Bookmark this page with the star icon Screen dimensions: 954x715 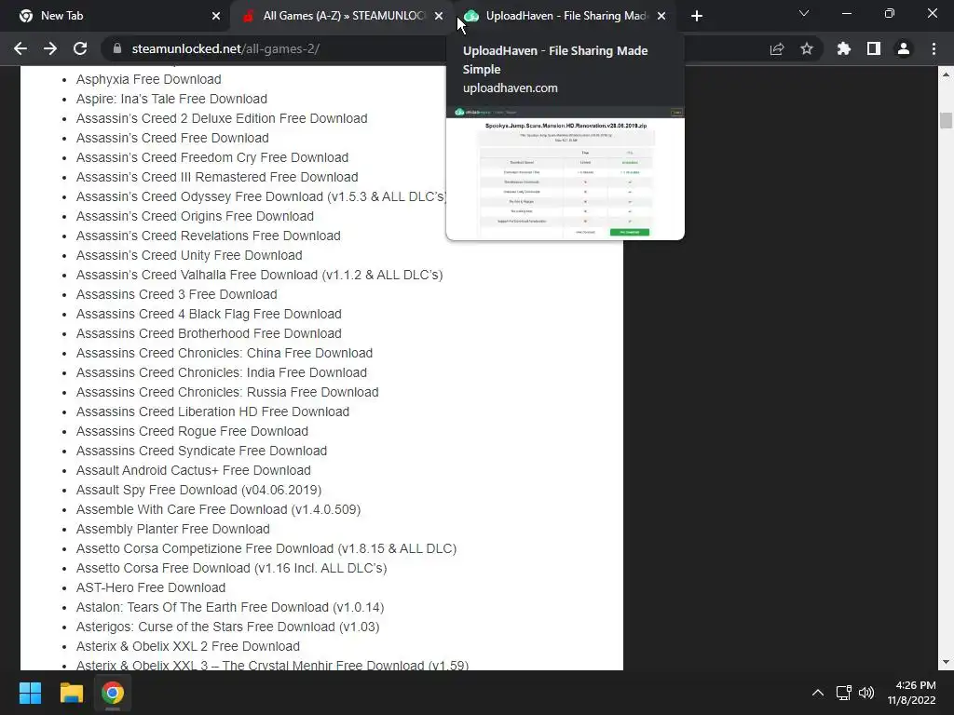[807, 48]
